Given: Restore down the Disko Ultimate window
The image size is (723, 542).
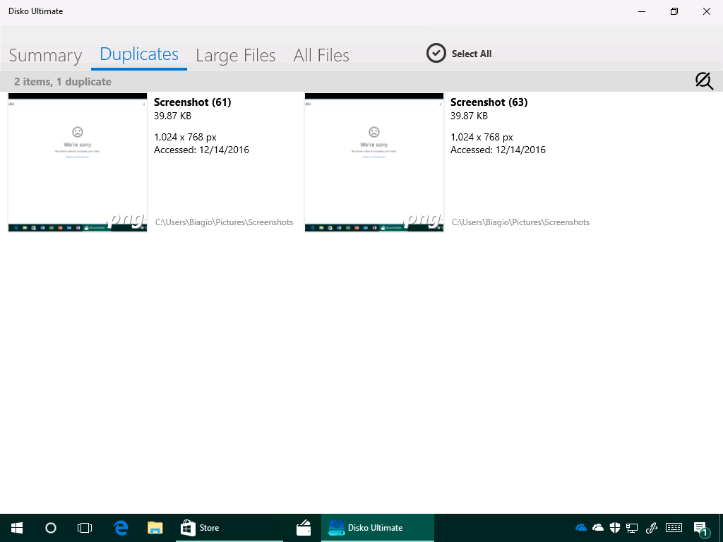Looking at the screenshot, I should tap(674, 11).
